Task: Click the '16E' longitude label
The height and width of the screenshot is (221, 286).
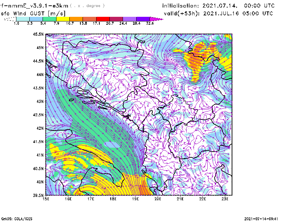Action: [x=68, y=199]
